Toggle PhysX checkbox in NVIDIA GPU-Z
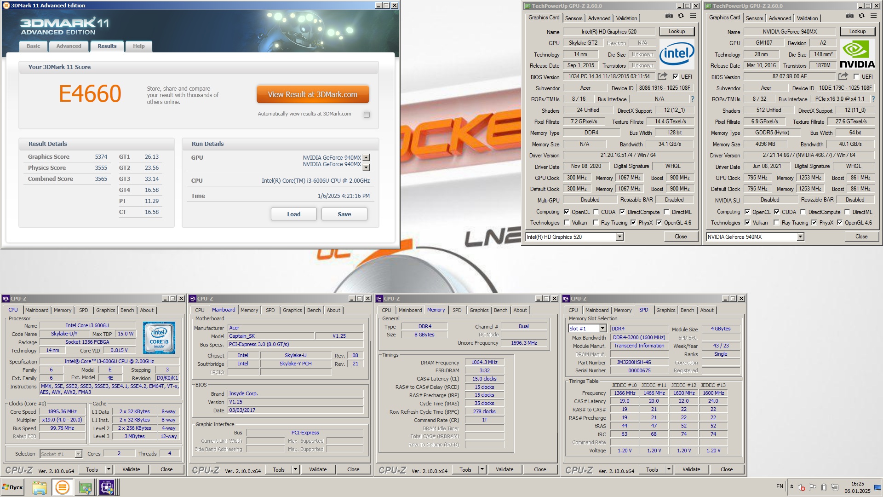The image size is (883, 497). pyautogui.click(x=814, y=223)
